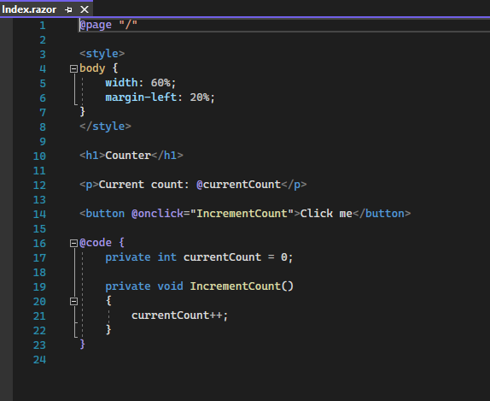
Task: Click the closing </style> tag
Action: [105, 127]
